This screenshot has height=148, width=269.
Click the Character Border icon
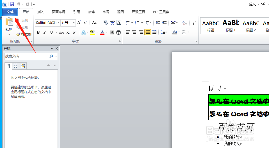pyautogui.click(x=119, y=23)
